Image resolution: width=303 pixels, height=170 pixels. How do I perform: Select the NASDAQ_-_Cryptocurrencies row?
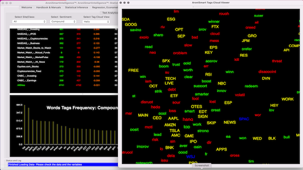(x=64, y=39)
